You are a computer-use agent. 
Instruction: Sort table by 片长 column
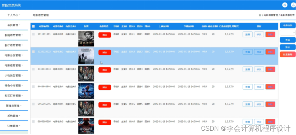point(131,26)
